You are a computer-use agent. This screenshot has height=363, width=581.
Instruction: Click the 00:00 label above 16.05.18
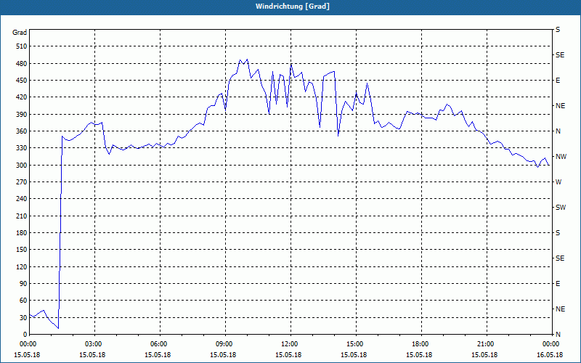pos(550,343)
